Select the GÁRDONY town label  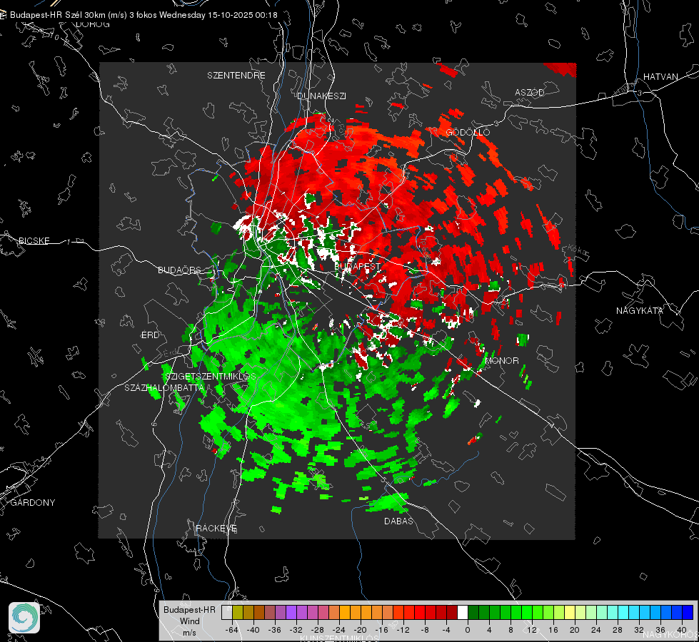33,503
